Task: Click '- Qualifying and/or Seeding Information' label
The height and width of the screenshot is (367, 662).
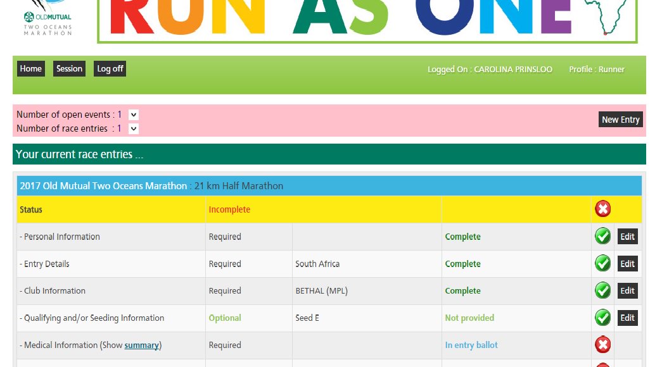Action: [x=92, y=318]
